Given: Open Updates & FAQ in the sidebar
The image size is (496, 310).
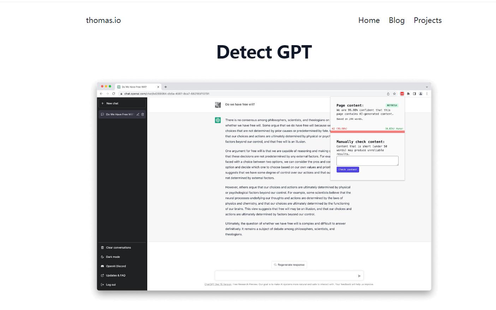Looking at the screenshot, I should [x=115, y=275].
